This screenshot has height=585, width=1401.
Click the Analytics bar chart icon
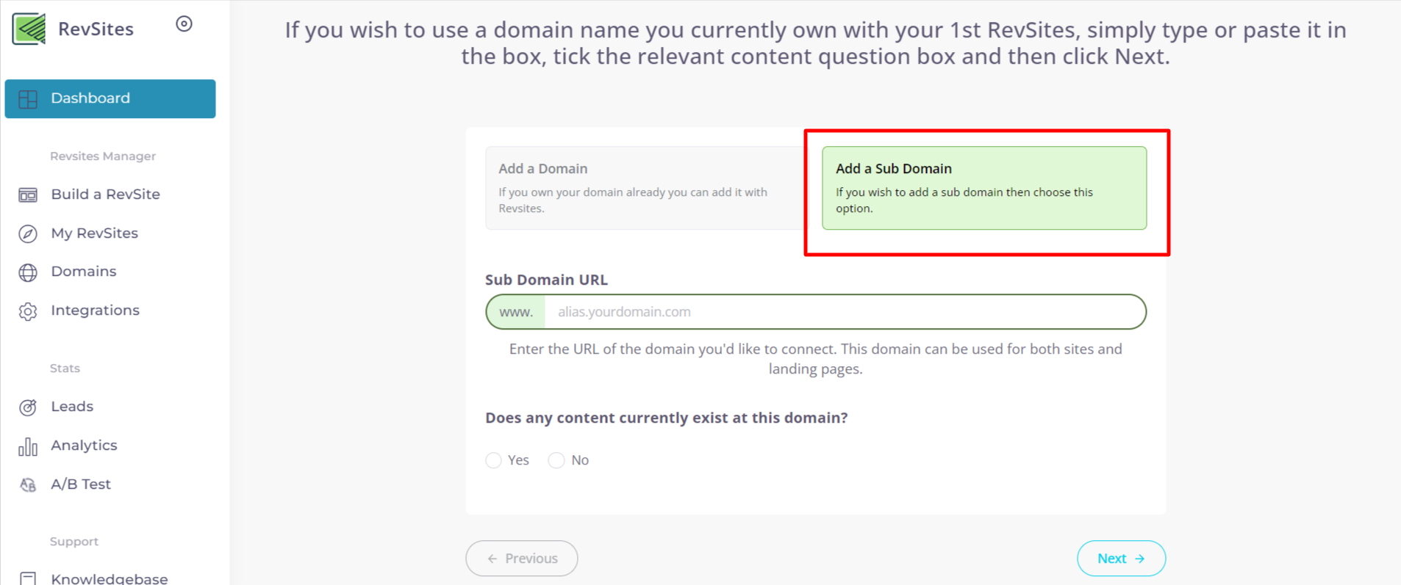click(x=28, y=446)
